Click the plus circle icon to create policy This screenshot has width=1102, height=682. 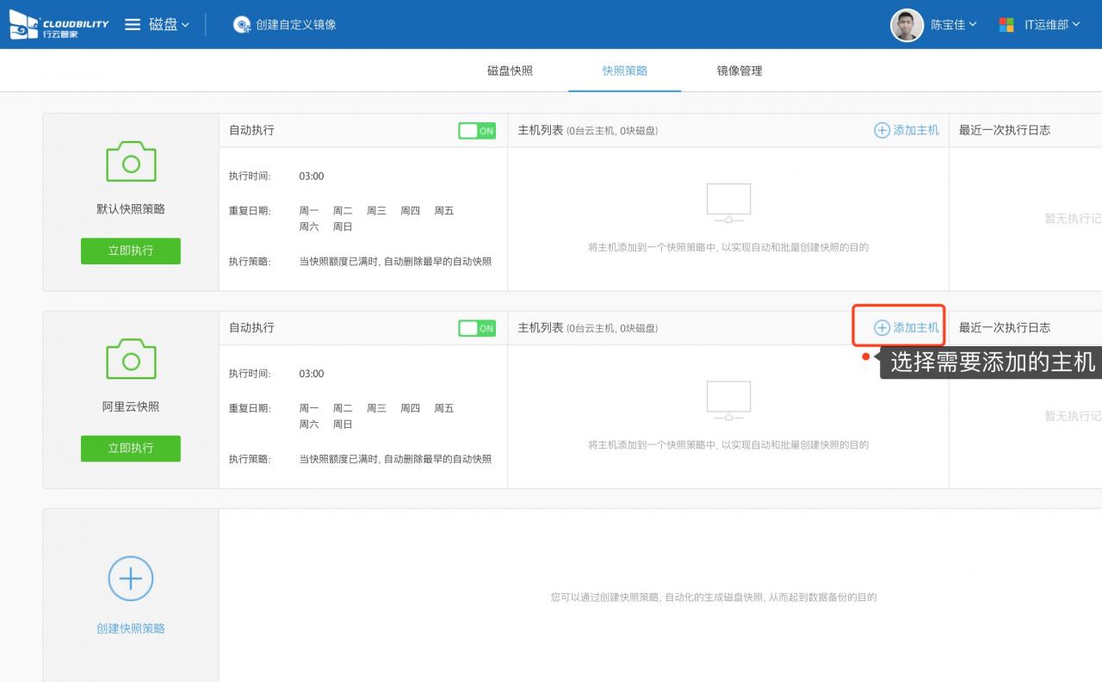pos(131,579)
